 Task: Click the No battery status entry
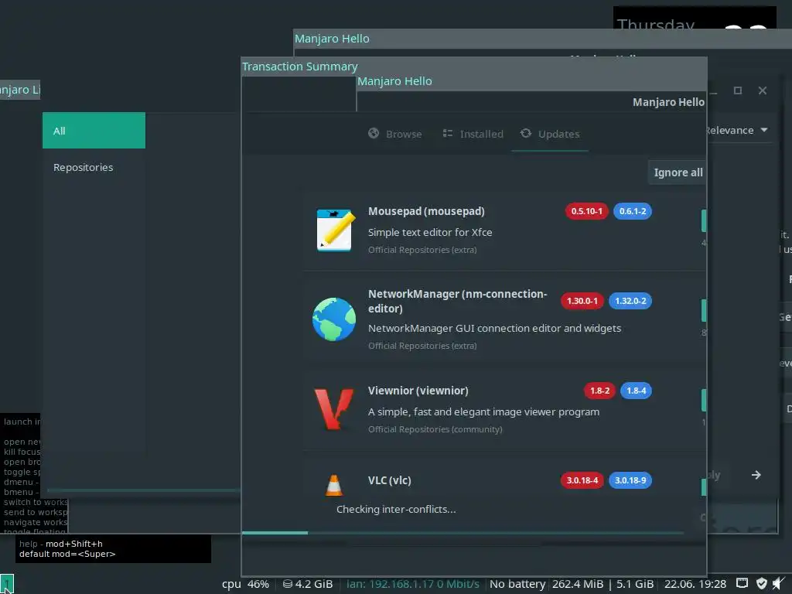tap(517, 584)
